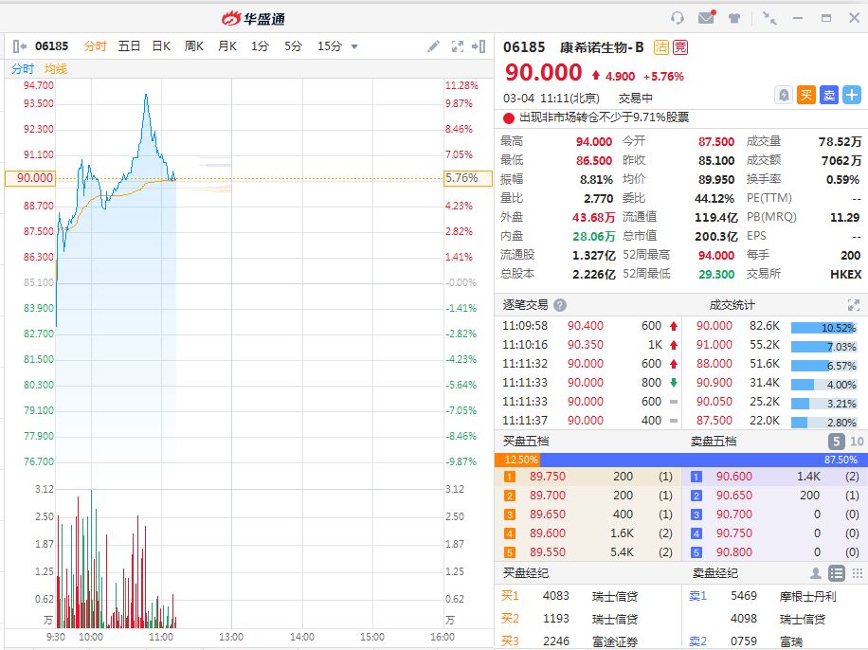868x650 pixels.
Task: Open the messages envelope icon
Action: pos(706,18)
